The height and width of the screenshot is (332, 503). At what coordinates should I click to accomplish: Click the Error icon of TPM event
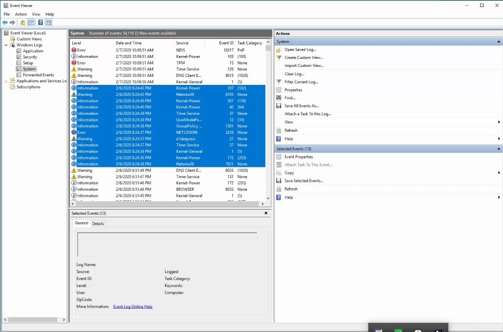coord(74,63)
